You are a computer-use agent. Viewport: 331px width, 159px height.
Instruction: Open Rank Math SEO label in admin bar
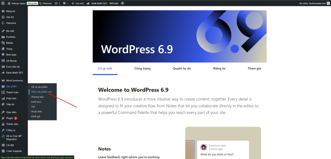coord(99,3)
